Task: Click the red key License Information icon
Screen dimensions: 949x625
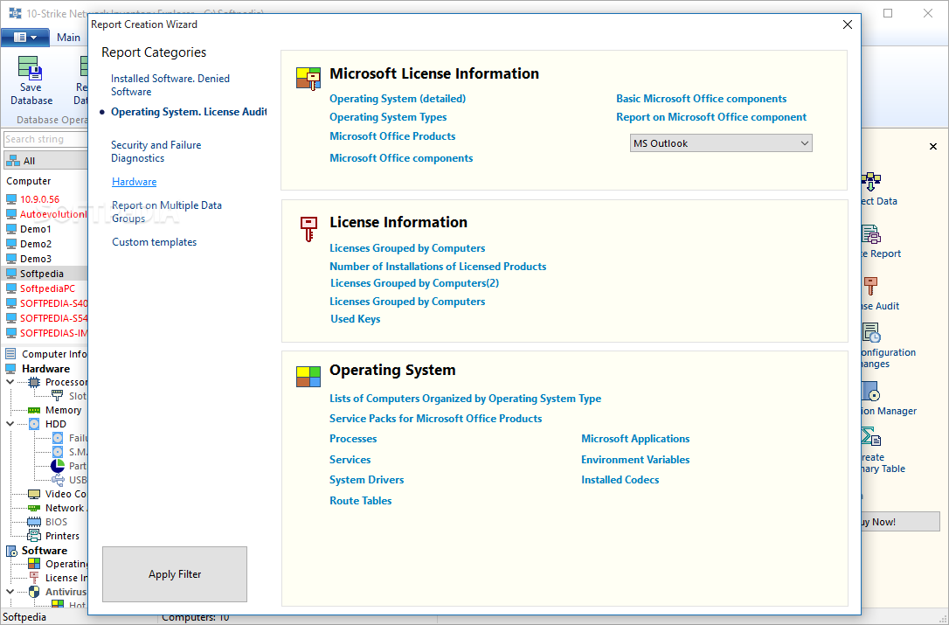Action: (x=308, y=229)
